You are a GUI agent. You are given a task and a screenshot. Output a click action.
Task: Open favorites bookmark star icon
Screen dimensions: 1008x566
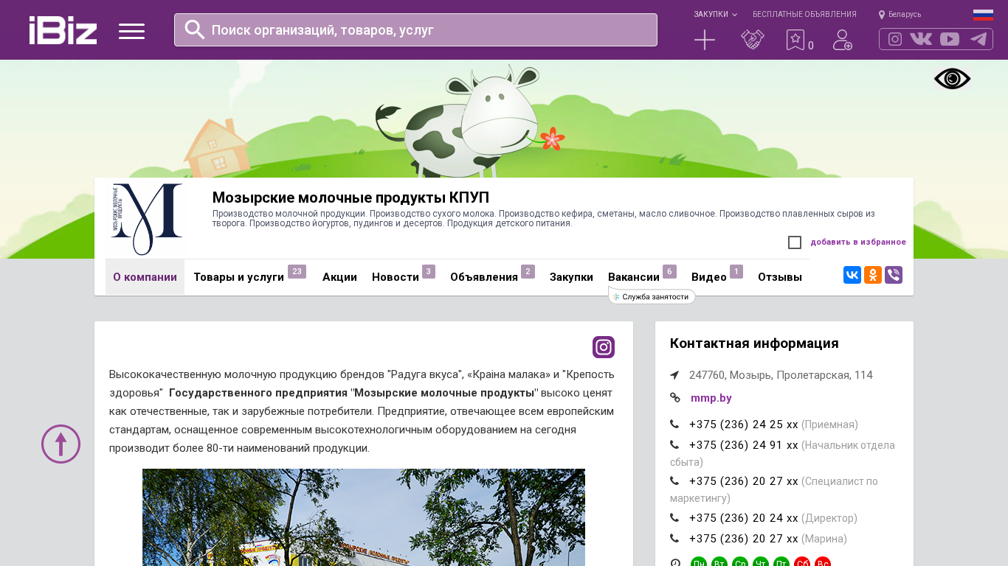(x=795, y=40)
